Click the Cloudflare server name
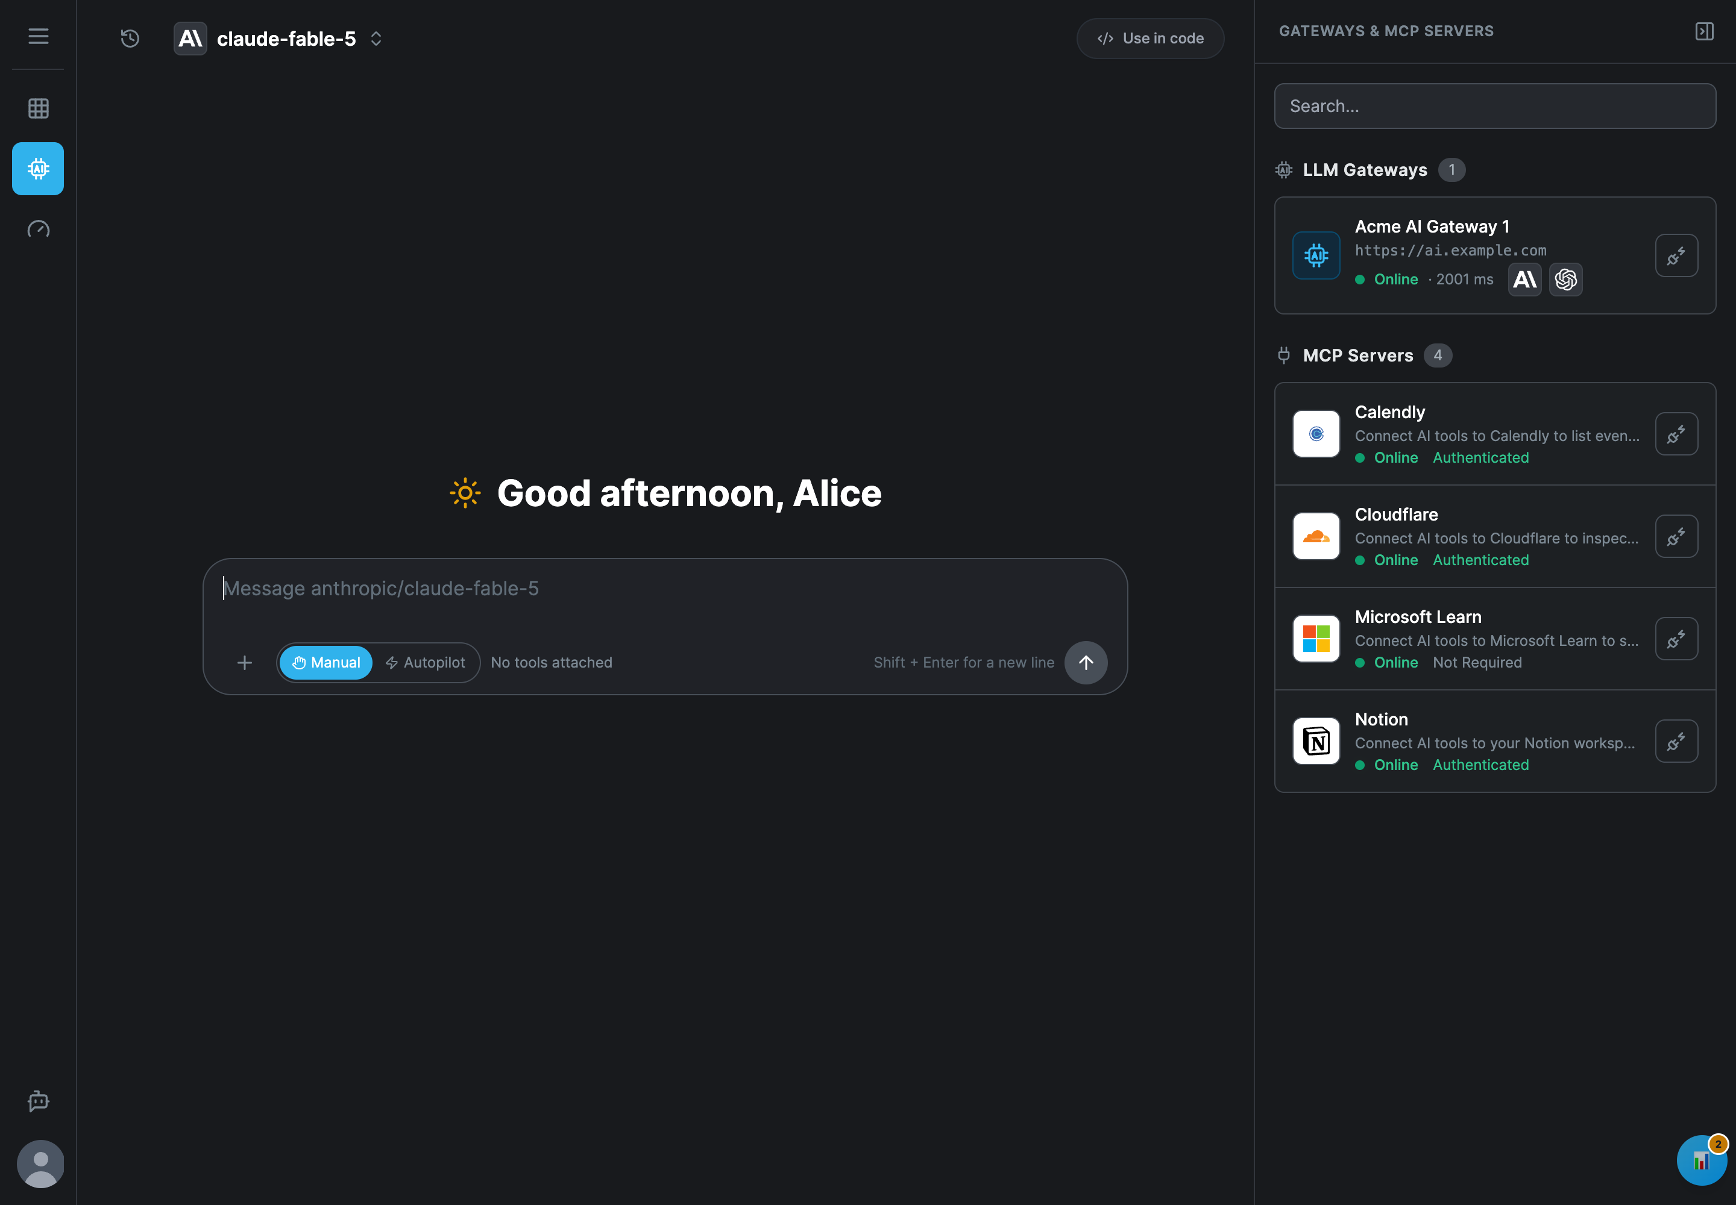The width and height of the screenshot is (1736, 1205). click(1395, 514)
